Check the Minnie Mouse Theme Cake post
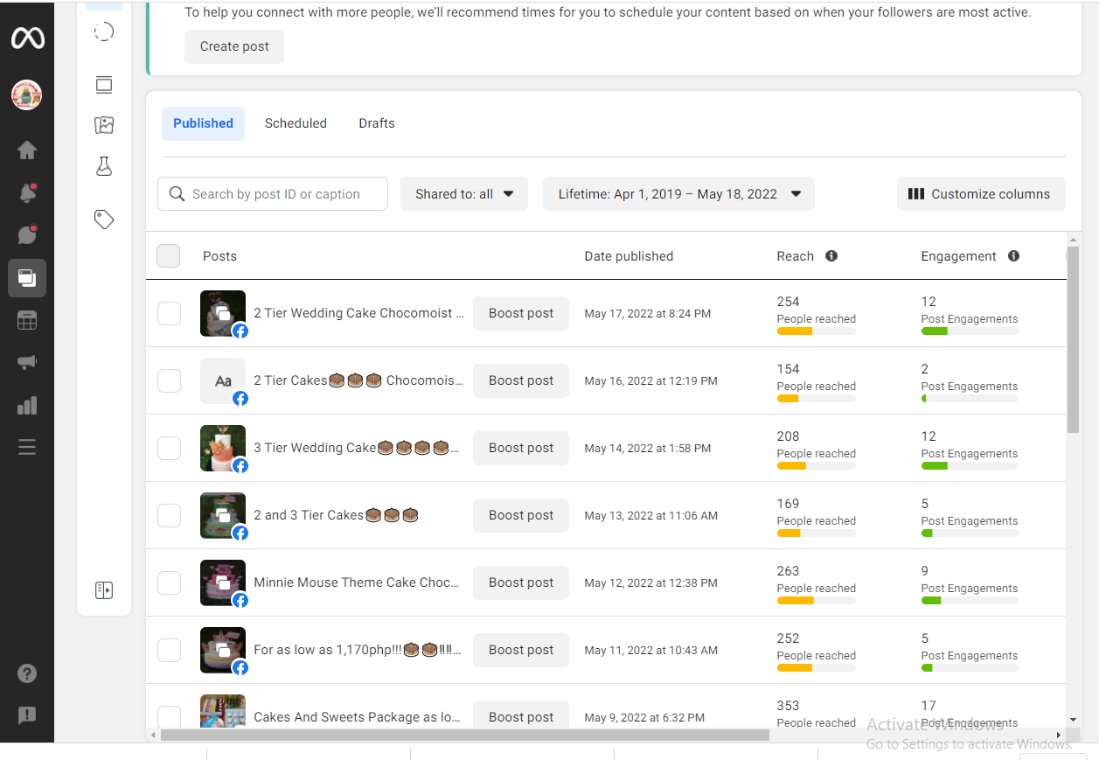Viewport: 1099px width, 760px height. (169, 582)
